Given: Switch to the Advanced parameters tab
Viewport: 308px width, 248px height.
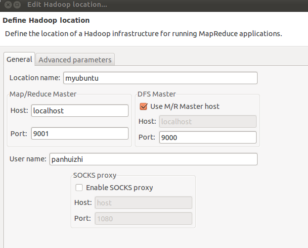Looking at the screenshot, I should [75, 59].
